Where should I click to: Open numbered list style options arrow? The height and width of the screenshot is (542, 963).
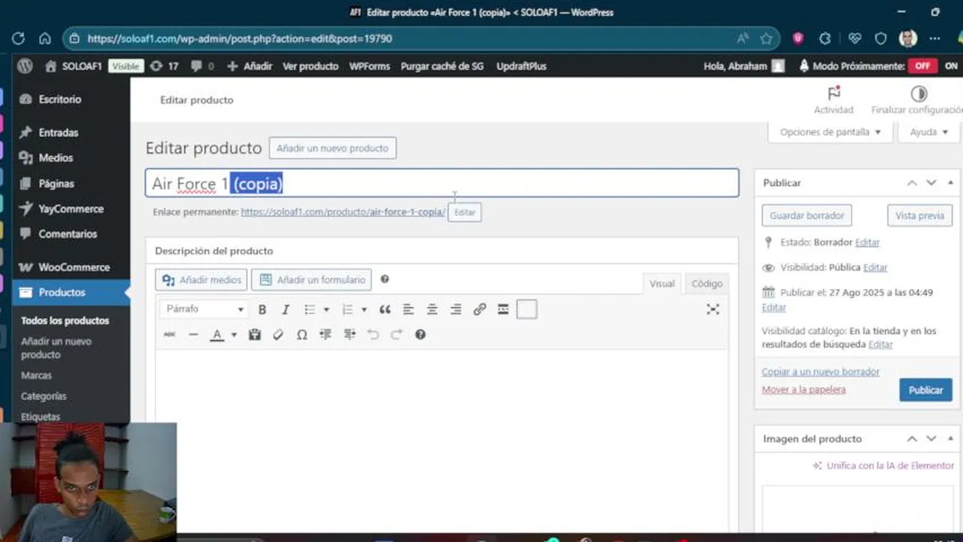(364, 309)
